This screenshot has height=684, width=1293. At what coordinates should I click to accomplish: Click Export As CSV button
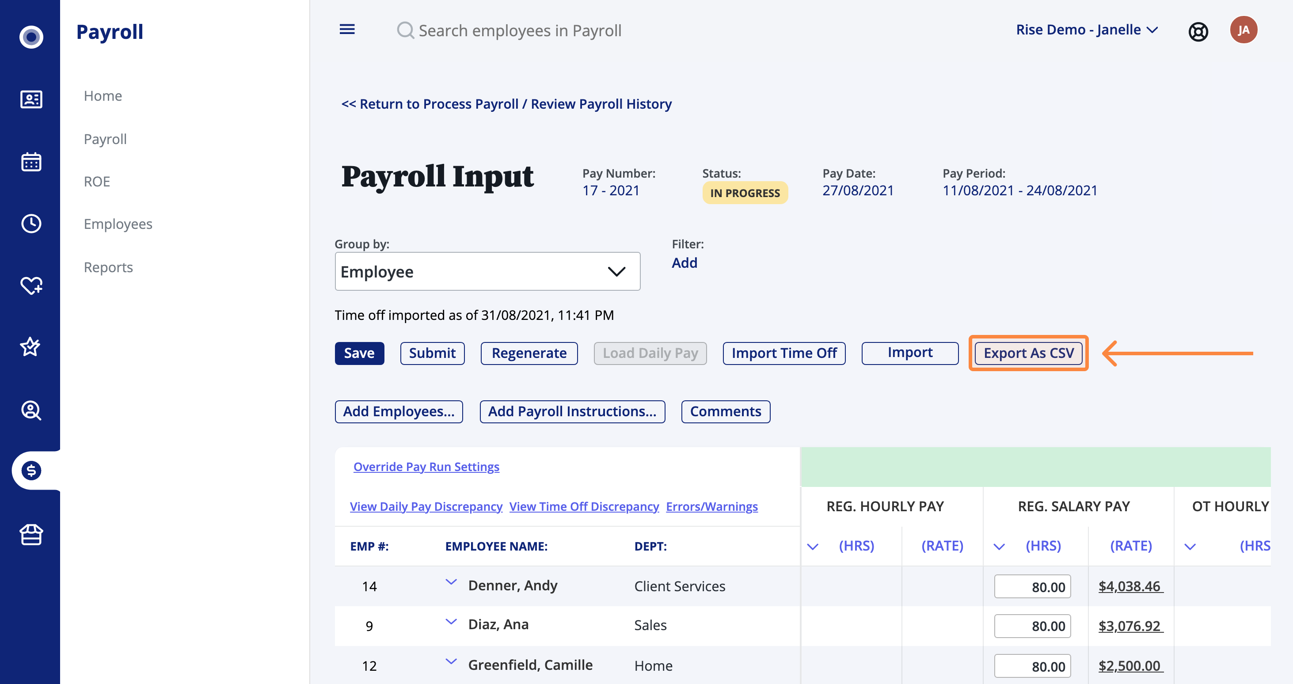point(1028,353)
